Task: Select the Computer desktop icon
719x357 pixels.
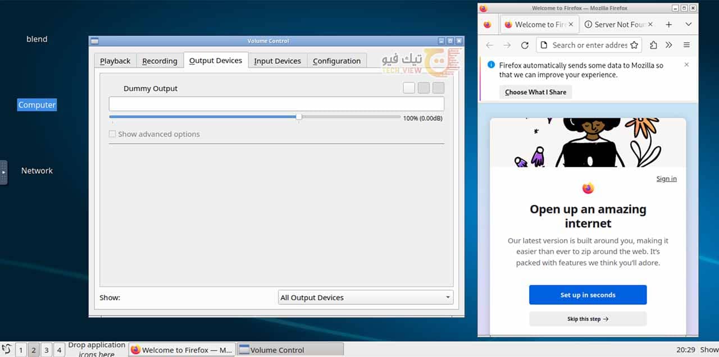Action: click(x=37, y=105)
